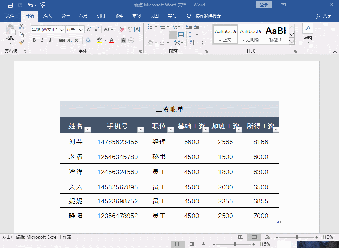Screen dimensions: 339x248
Task: Switch to the 插入 ribbon tab
Action: (47, 16)
